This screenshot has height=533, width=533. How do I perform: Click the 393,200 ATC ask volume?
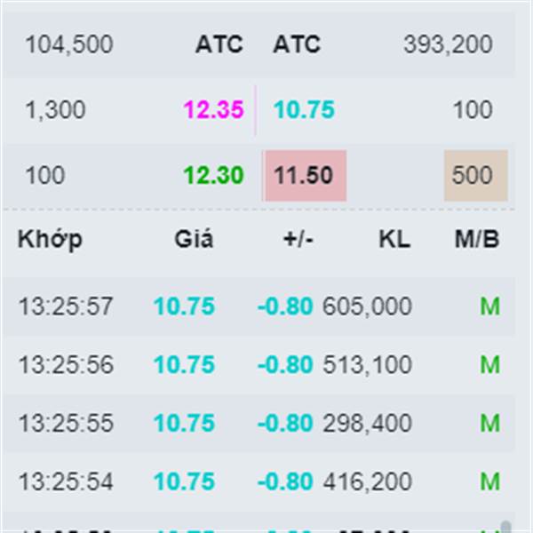(447, 44)
